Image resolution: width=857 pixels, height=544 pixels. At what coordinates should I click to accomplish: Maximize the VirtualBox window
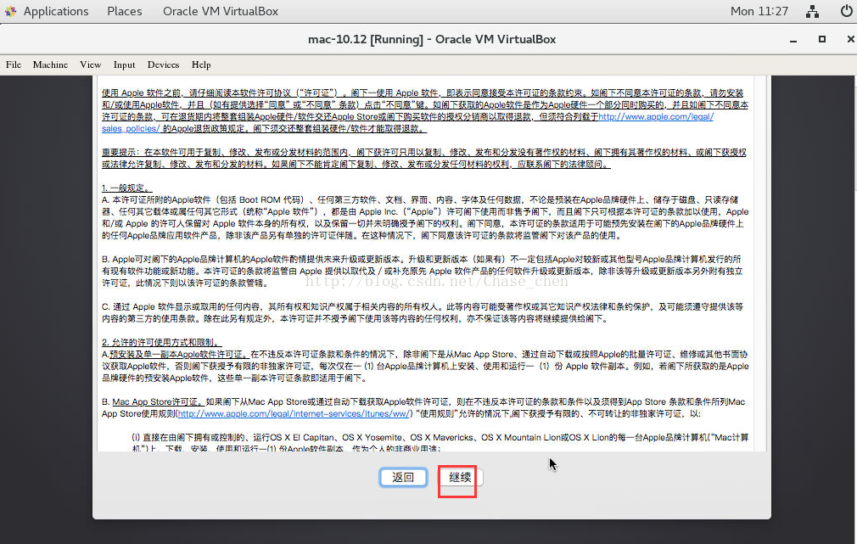coord(821,39)
